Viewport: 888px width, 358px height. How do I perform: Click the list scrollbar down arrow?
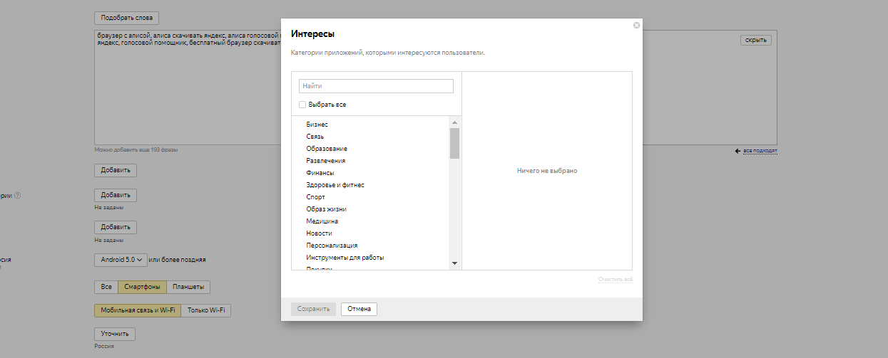[454, 263]
